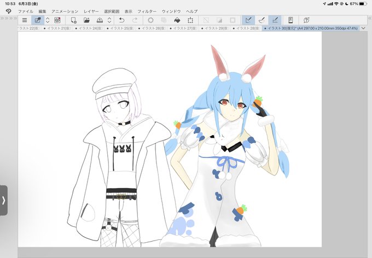Activate the scale/rotate transform icon
Screen dimensions: 372x258
[x=190, y=20]
